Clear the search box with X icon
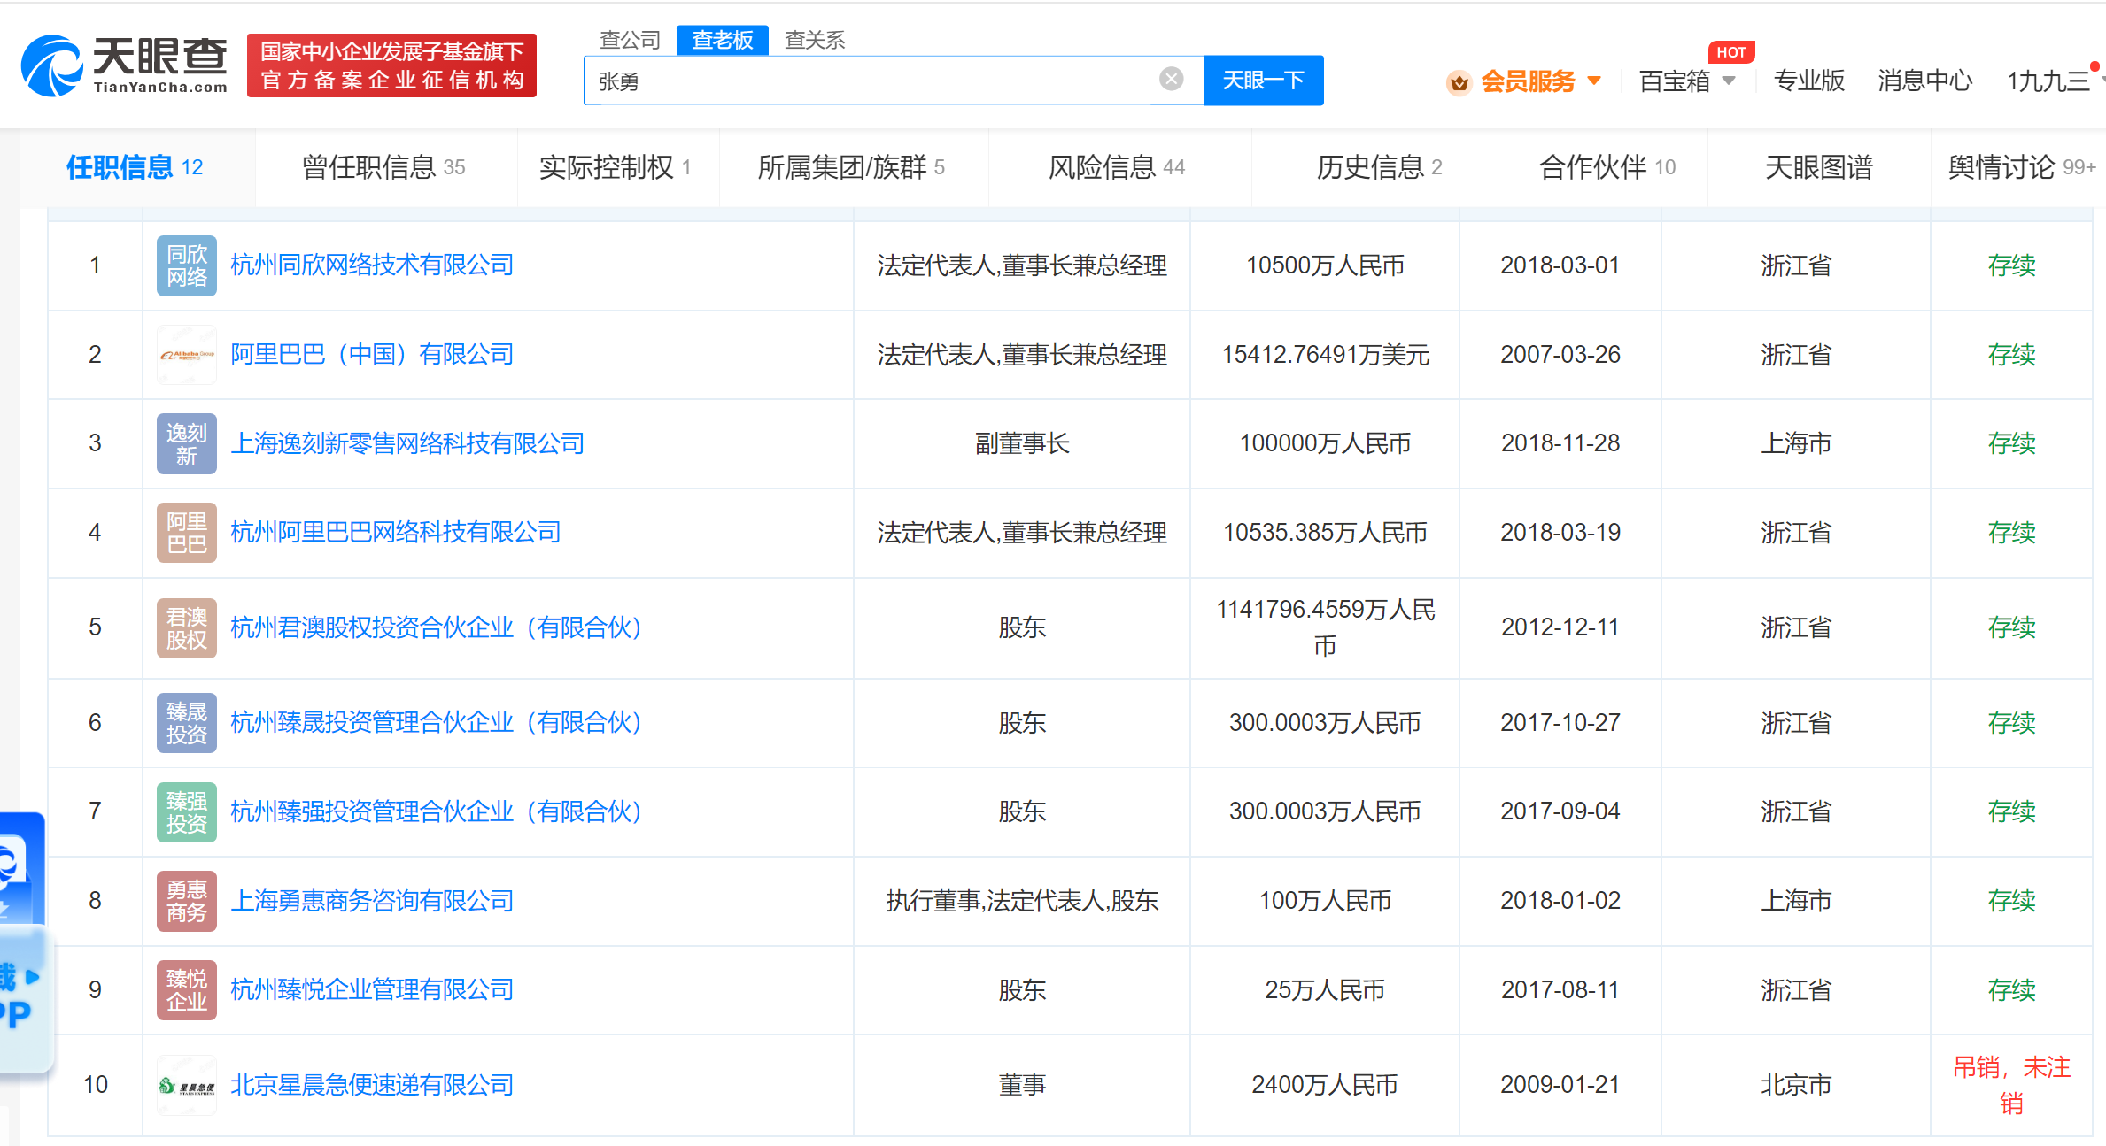Screen dimensions: 2106x1146 (1171, 80)
